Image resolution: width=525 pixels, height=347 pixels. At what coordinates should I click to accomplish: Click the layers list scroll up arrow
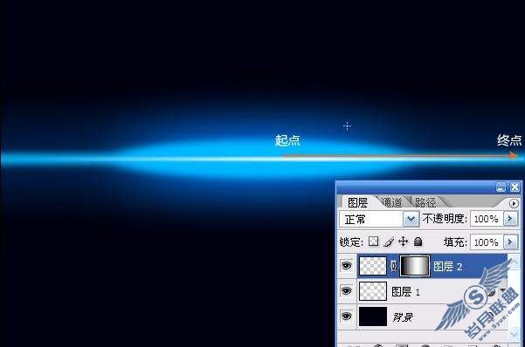514,262
